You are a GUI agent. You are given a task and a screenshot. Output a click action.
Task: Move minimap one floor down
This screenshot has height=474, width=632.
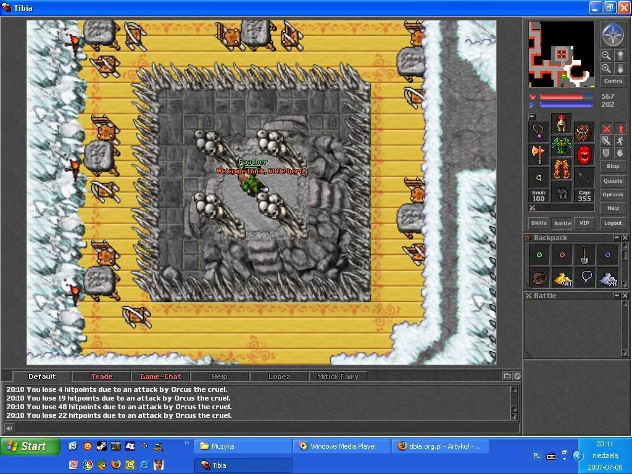[620, 69]
